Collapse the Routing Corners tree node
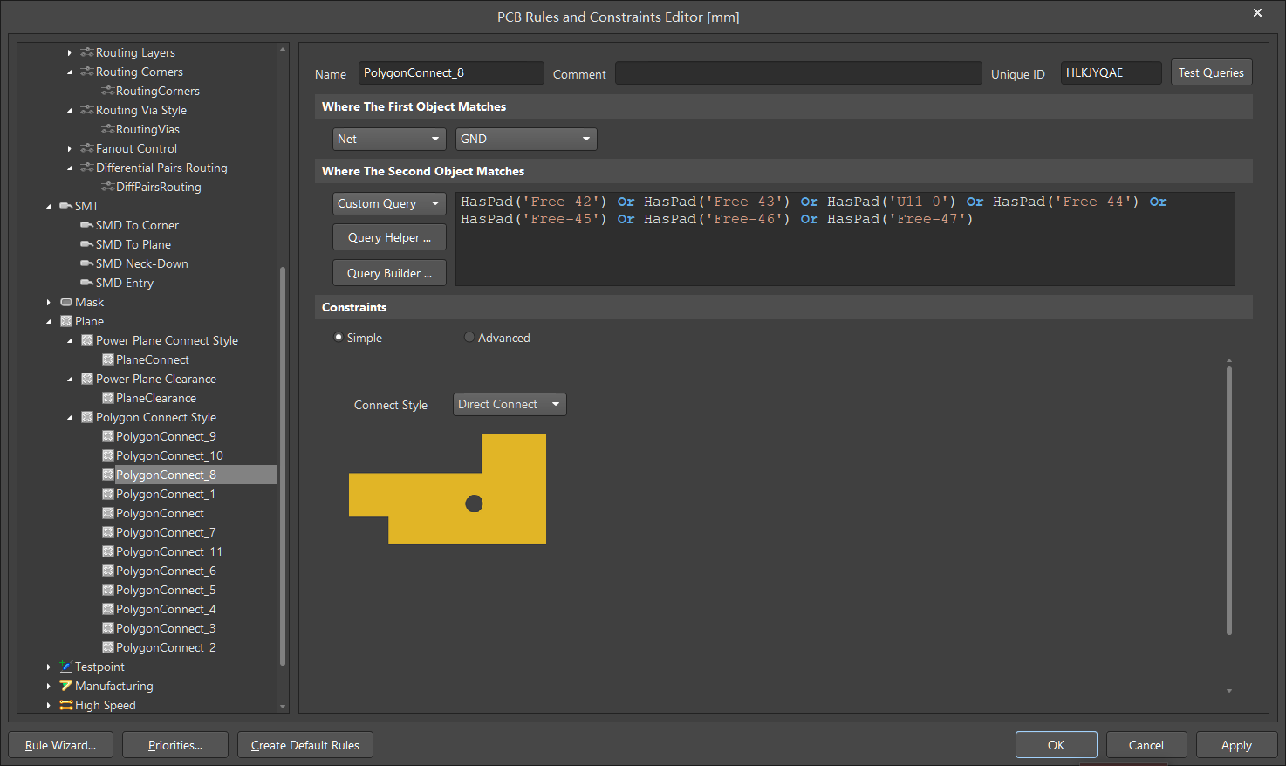The height and width of the screenshot is (766, 1286). (70, 72)
